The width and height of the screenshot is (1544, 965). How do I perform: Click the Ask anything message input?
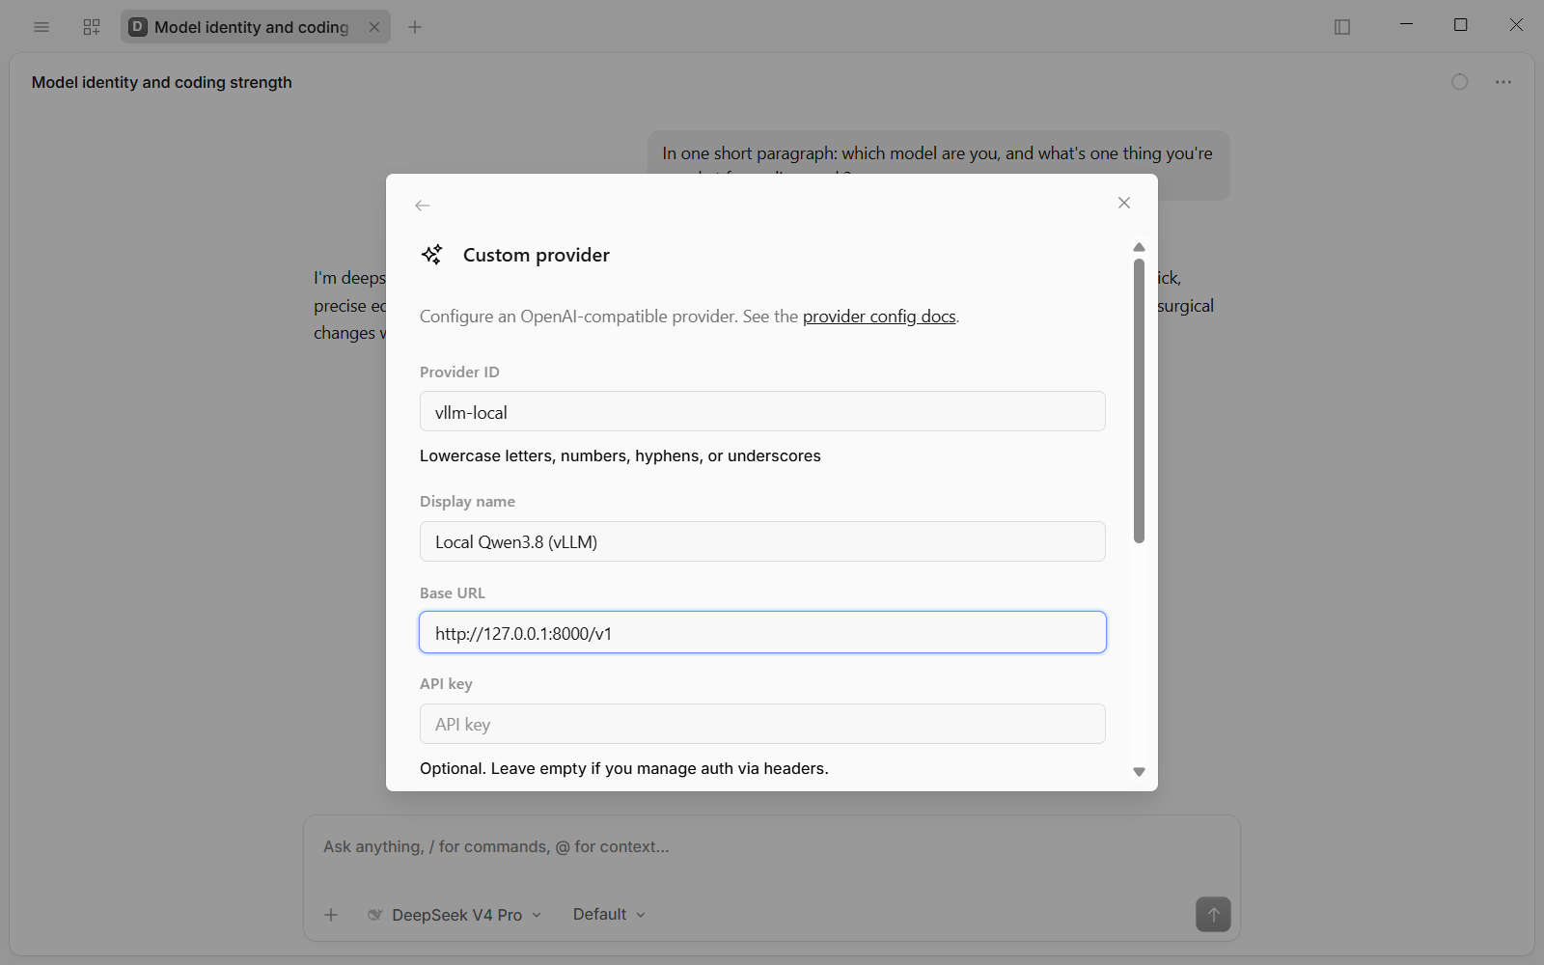(x=771, y=847)
